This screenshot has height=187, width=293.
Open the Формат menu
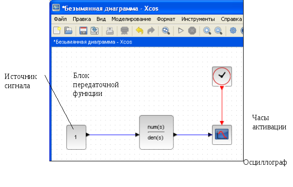166,19
